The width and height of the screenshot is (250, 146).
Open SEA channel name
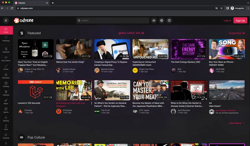point(179,69)
